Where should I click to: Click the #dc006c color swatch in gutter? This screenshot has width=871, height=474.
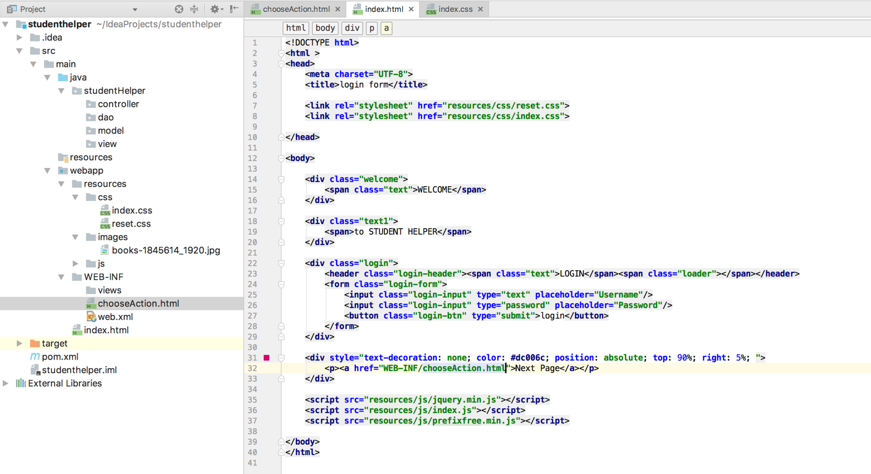tap(267, 358)
